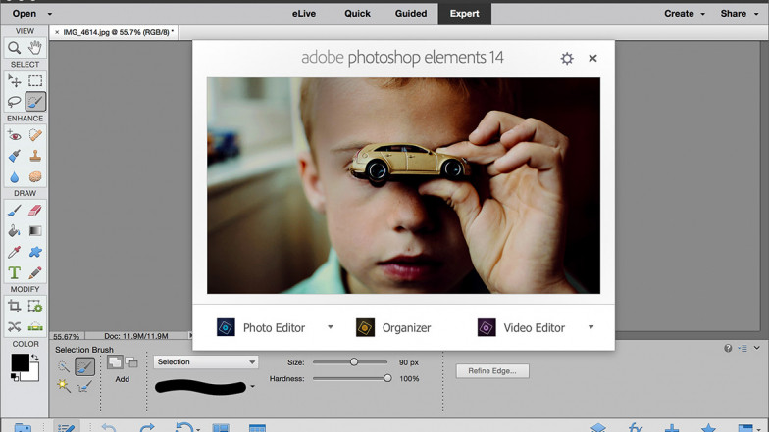Switch to Quick mode tab
The image size is (769, 432).
[357, 14]
